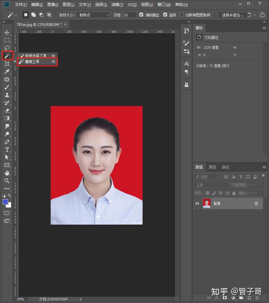Click the 背景 layer thumbnail
Screen dimensions: 269x303
tap(207, 203)
